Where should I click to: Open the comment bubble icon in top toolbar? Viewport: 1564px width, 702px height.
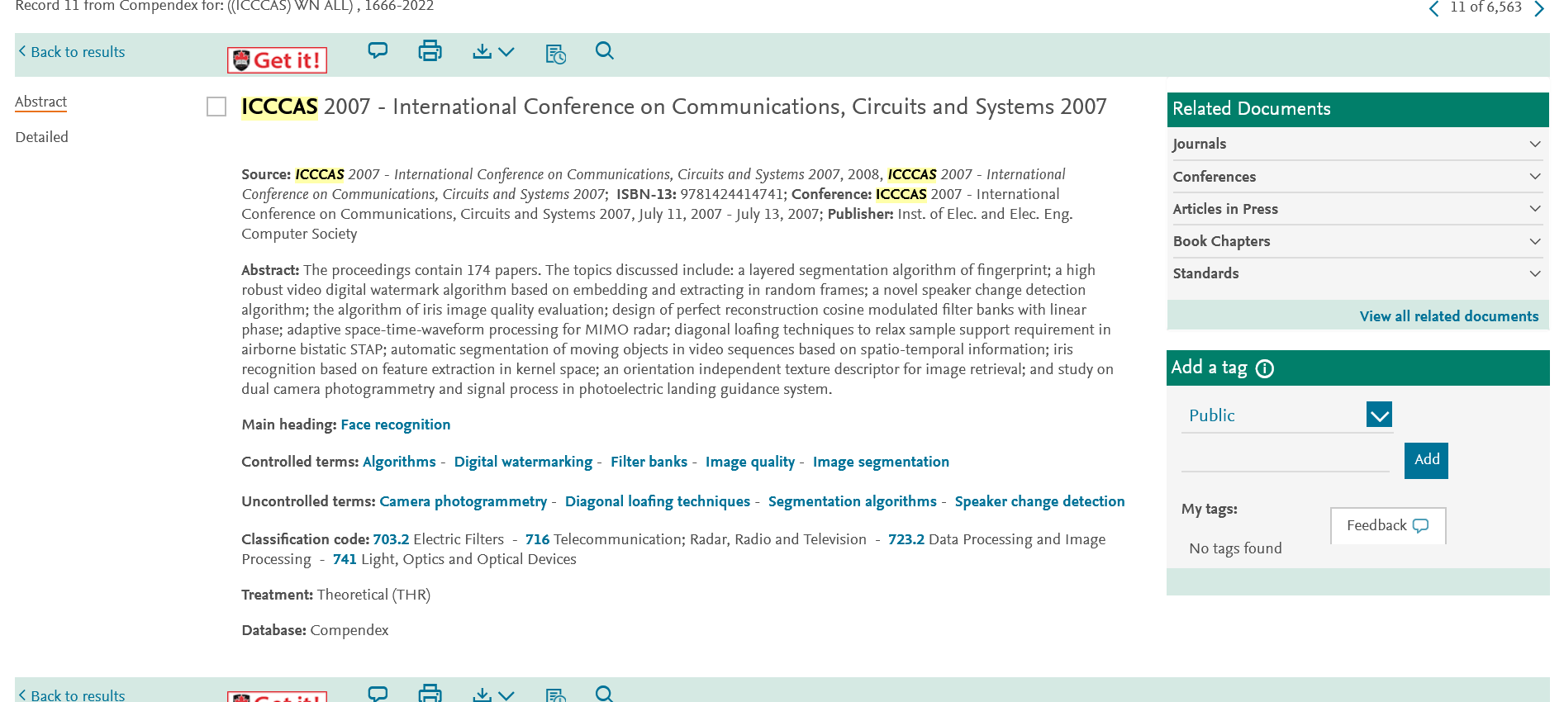pyautogui.click(x=378, y=51)
